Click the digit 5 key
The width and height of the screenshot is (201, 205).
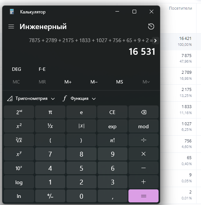coord(81,168)
